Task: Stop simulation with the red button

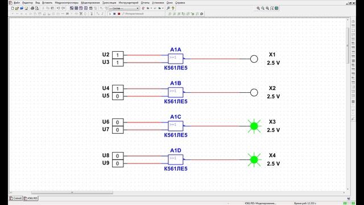Action: (x=119, y=14)
